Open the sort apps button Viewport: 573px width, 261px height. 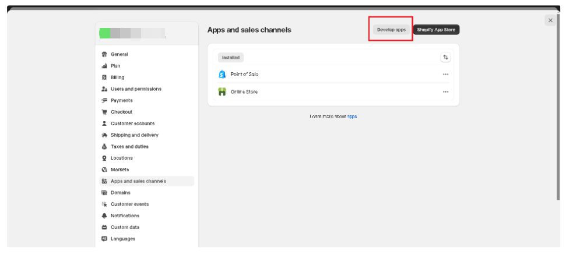pyautogui.click(x=446, y=57)
